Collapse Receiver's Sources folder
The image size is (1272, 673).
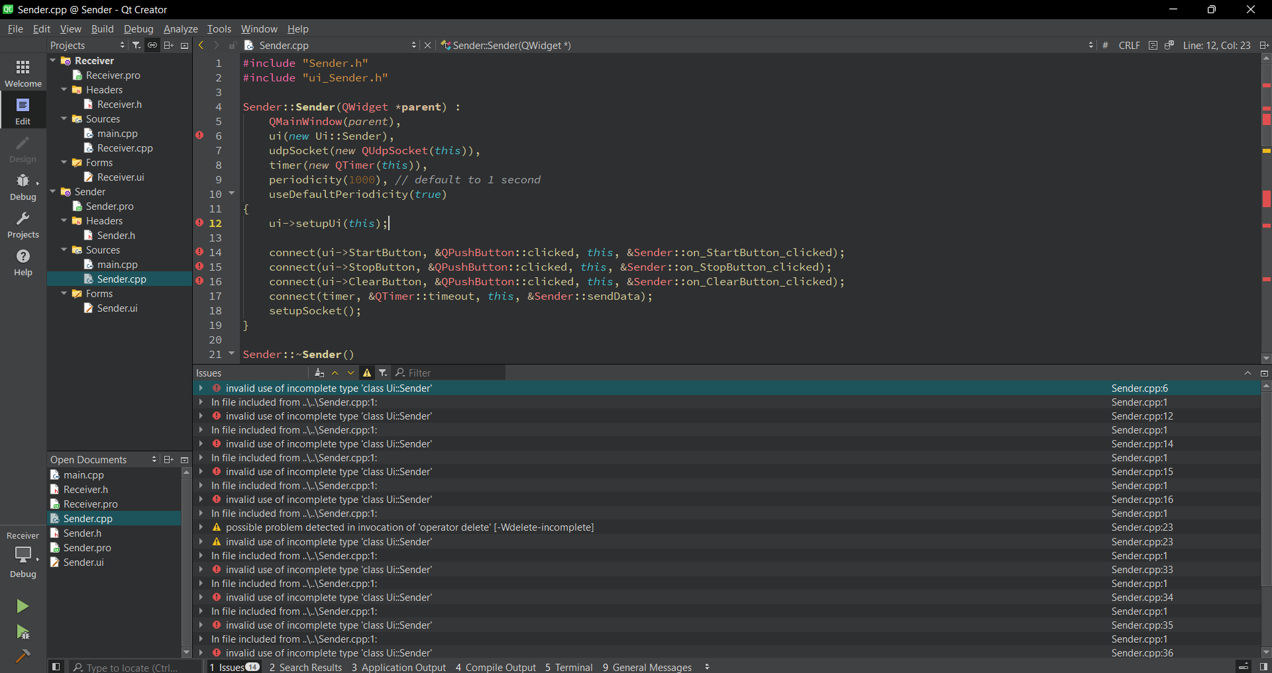coord(64,118)
